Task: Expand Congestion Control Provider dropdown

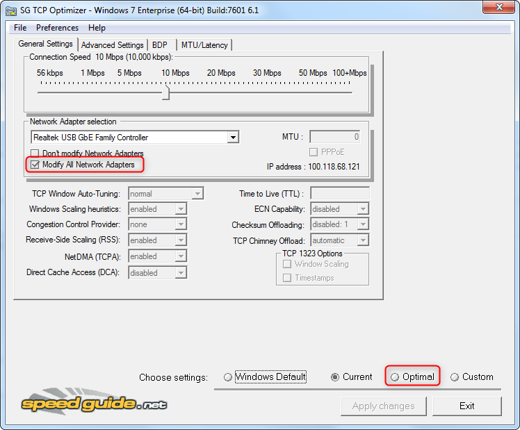Action: (x=181, y=224)
